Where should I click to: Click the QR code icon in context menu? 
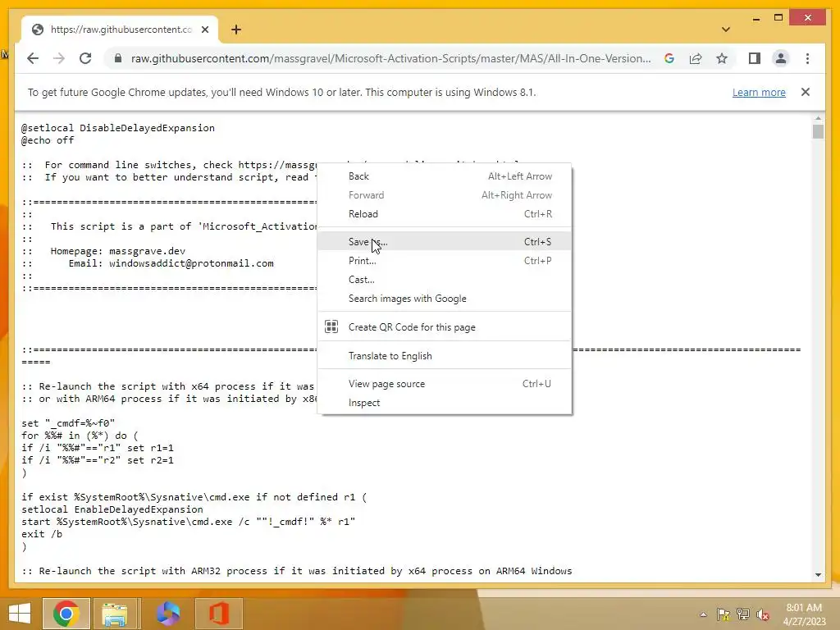[331, 326]
